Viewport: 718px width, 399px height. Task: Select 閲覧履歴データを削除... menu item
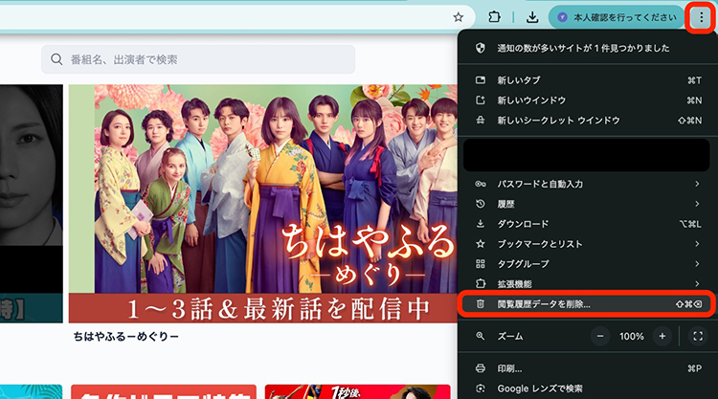[x=587, y=304]
